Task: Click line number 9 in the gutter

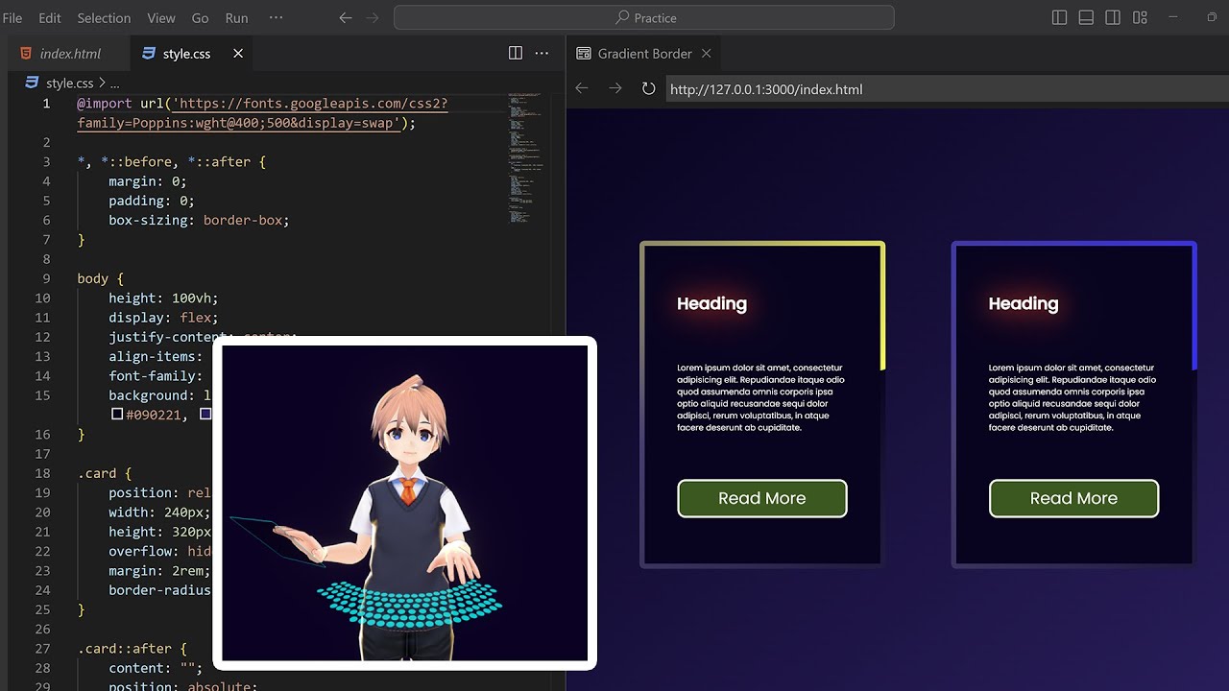Action: point(46,278)
